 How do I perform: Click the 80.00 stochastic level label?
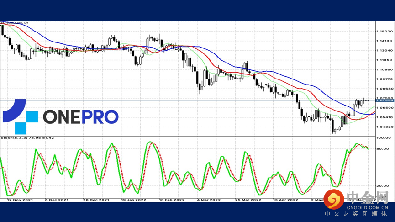[383, 148]
